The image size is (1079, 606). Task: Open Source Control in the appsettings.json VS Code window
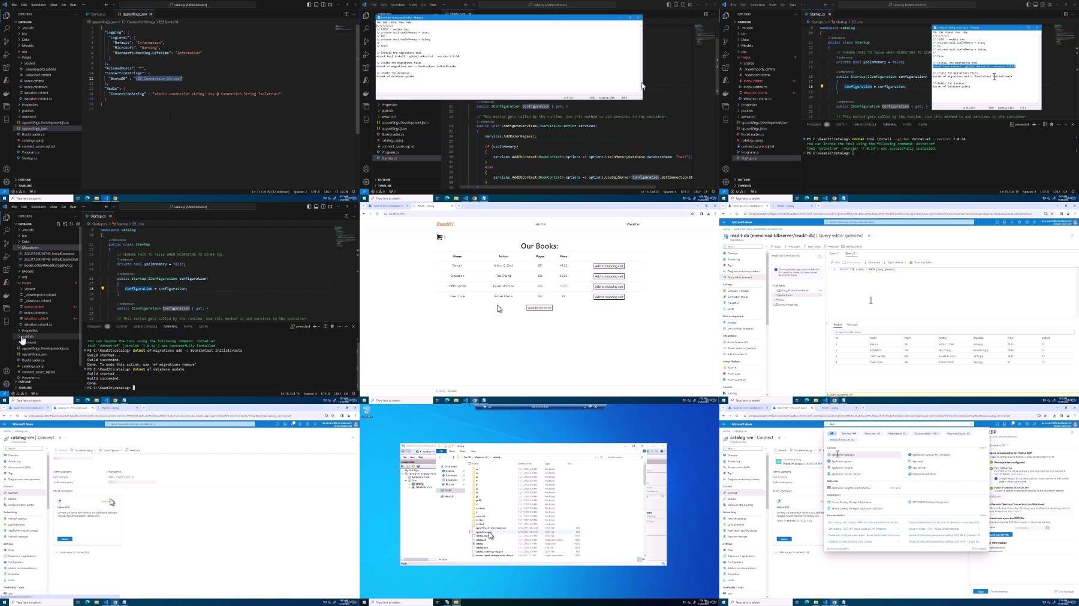point(7,41)
